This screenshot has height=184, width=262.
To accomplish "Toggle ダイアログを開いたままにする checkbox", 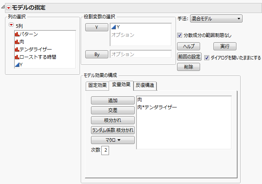I will click(x=207, y=58).
